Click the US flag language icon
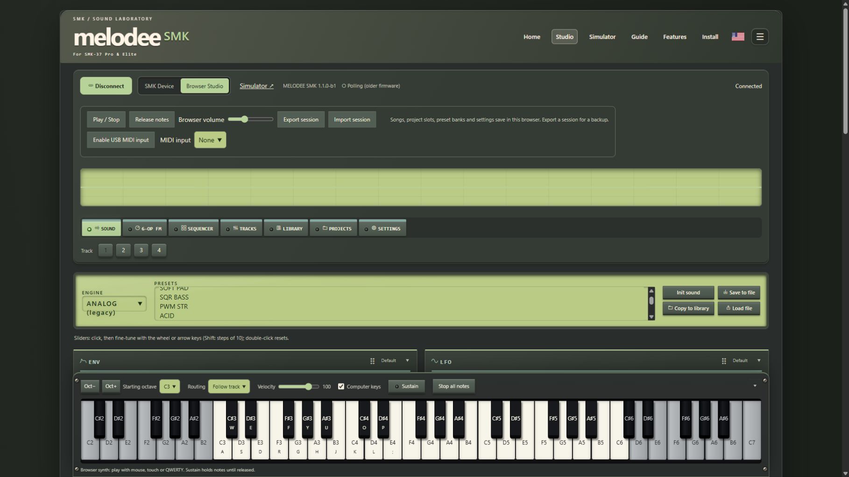 pyautogui.click(x=738, y=36)
